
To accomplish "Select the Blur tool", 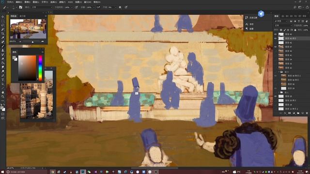I will pyautogui.click(x=3, y=67).
